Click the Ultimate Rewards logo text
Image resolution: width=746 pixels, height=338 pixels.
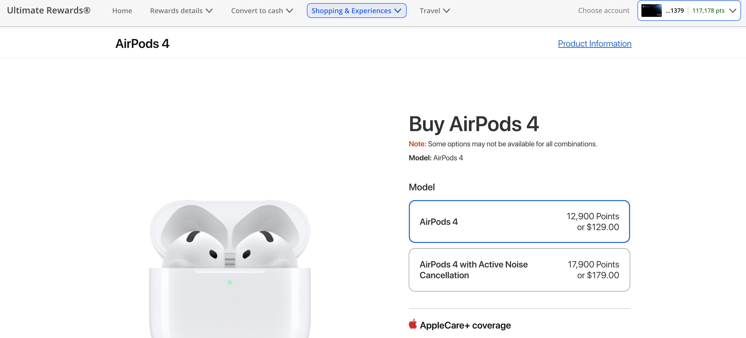[49, 11]
